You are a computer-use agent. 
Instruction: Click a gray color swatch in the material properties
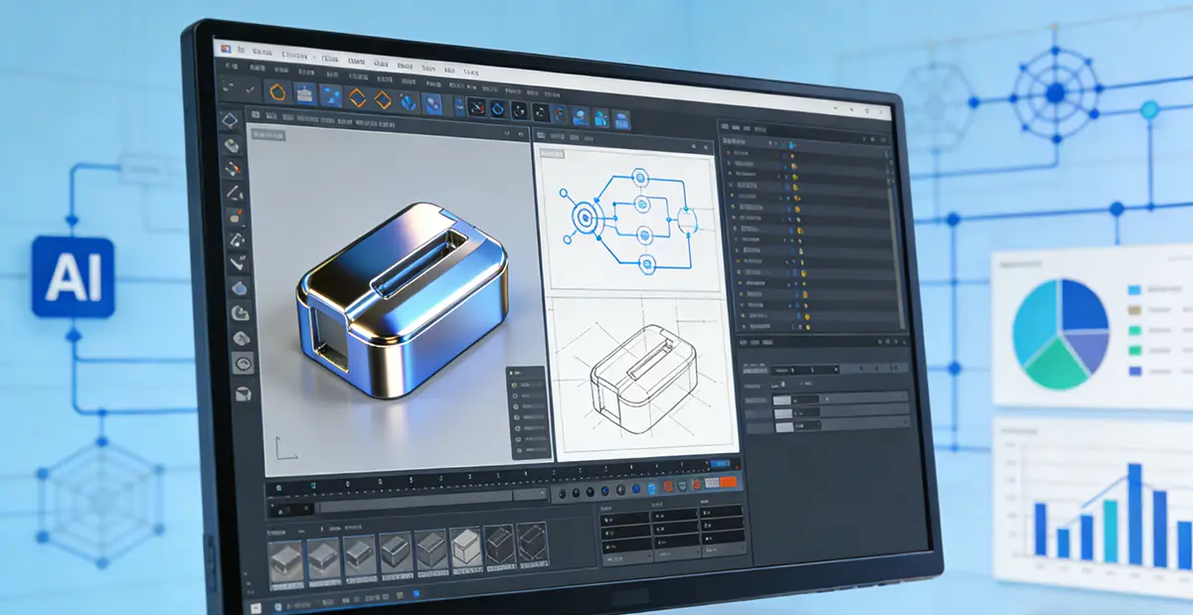pos(783,401)
